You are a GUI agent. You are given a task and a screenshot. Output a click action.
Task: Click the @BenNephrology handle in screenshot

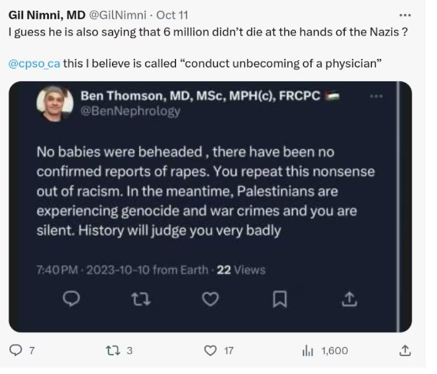pyautogui.click(x=130, y=111)
